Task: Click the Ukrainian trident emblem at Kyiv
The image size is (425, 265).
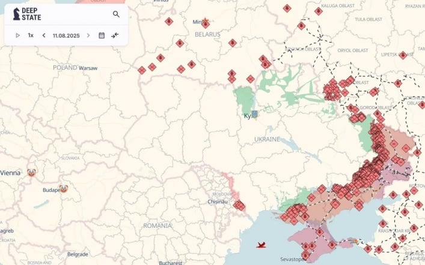Action: (x=254, y=115)
